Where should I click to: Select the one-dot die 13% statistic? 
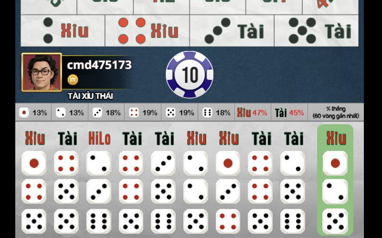pyautogui.click(x=33, y=112)
